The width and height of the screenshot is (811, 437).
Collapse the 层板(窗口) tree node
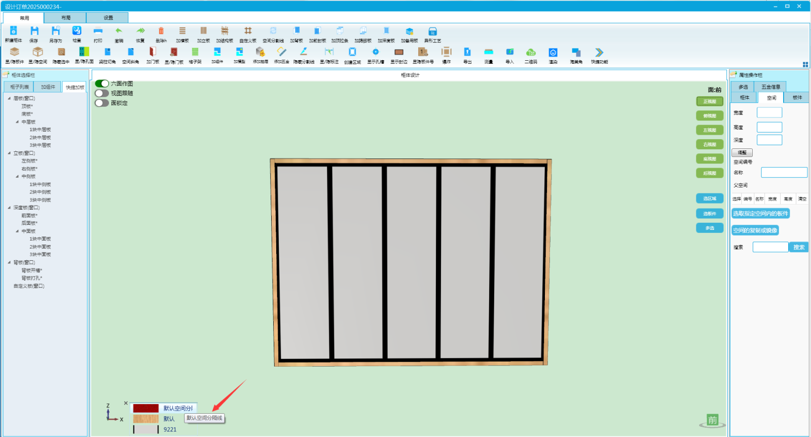tap(9, 98)
